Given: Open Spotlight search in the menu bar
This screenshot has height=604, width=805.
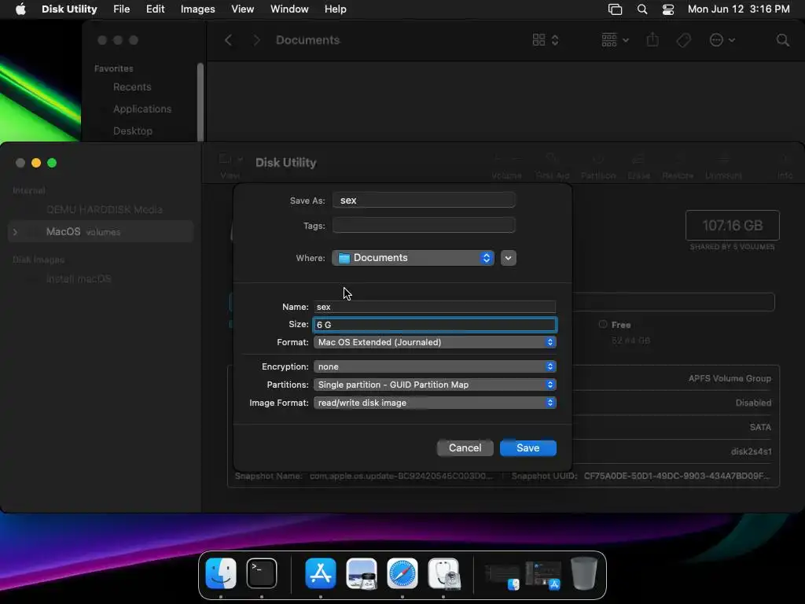Looking at the screenshot, I should coord(641,9).
